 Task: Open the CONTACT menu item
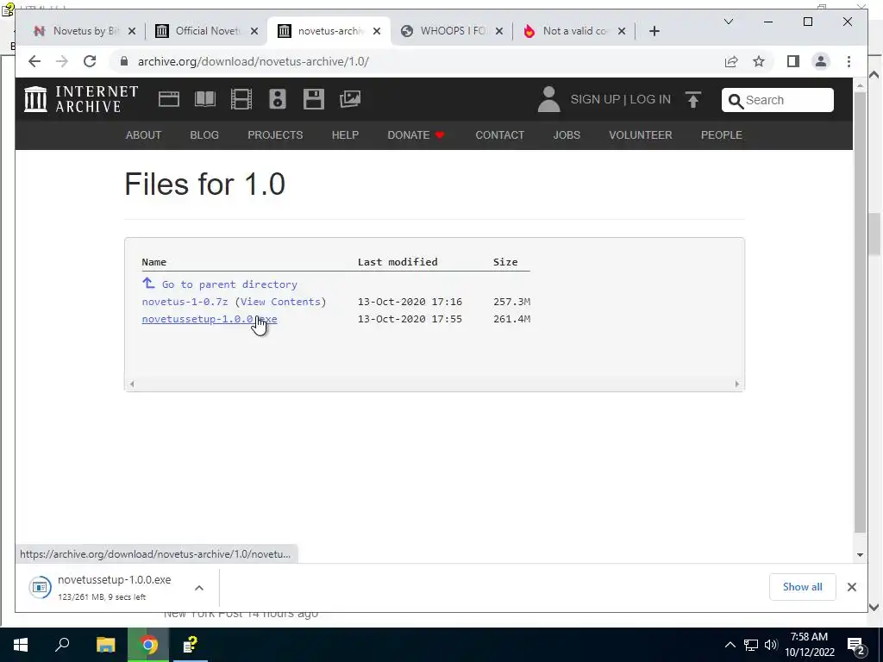pyautogui.click(x=499, y=135)
